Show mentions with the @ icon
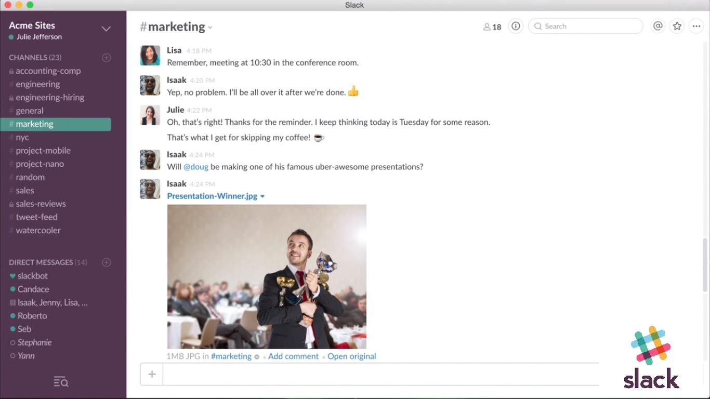This screenshot has height=399, width=710. 658,26
